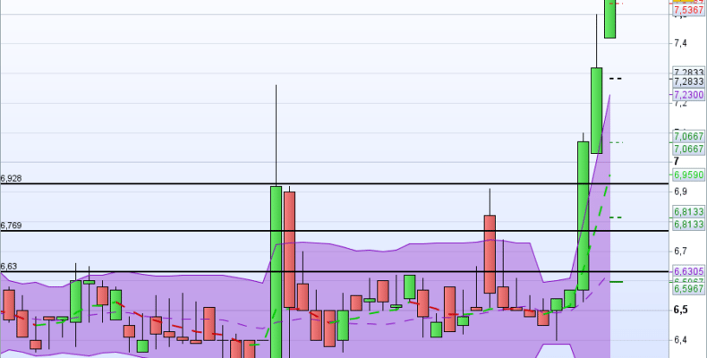Click the 6,9 price axis label
Image resolution: width=707 pixels, height=358 pixels.
(680, 192)
